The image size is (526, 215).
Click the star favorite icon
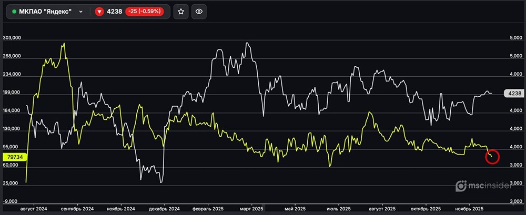(x=181, y=11)
